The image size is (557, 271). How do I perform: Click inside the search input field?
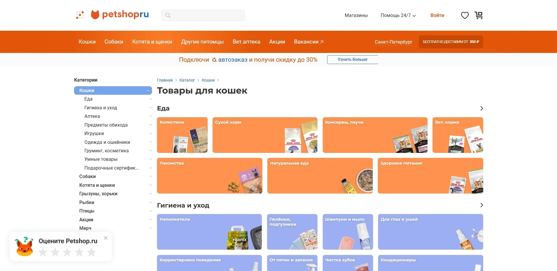[205, 15]
